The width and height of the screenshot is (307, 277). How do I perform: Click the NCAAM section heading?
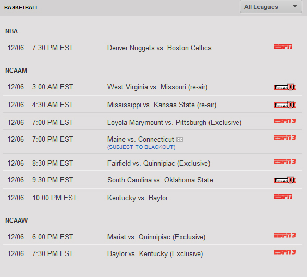(x=16, y=71)
